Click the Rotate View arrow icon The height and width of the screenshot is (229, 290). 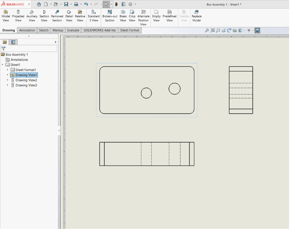point(229,30)
